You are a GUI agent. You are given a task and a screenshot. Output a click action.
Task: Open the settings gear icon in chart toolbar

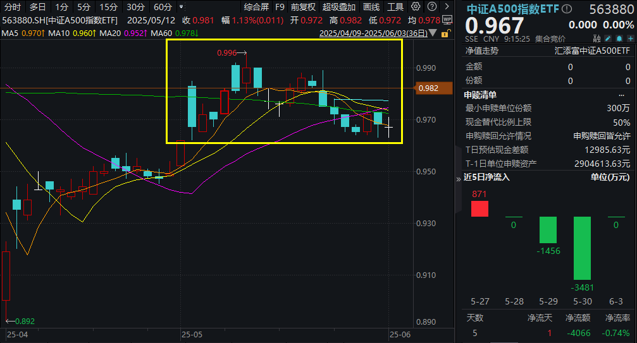click(415, 7)
